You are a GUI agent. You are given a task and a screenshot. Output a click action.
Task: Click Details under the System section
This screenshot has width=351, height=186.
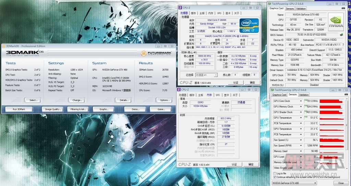coord(123,100)
